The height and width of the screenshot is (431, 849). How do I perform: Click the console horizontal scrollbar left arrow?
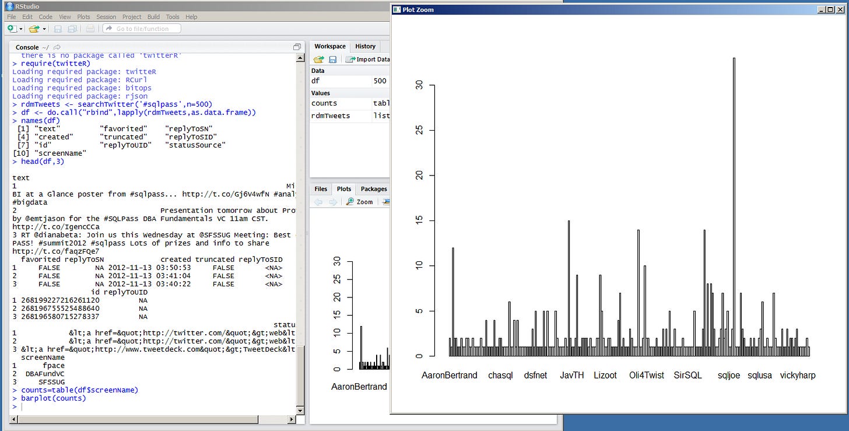click(13, 419)
